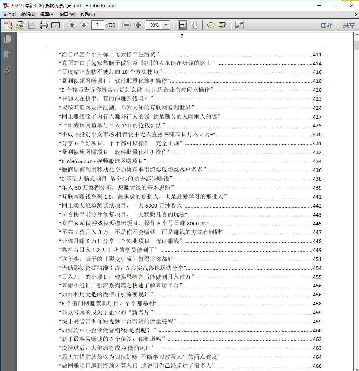Zoom in with the plus button

(139, 25)
